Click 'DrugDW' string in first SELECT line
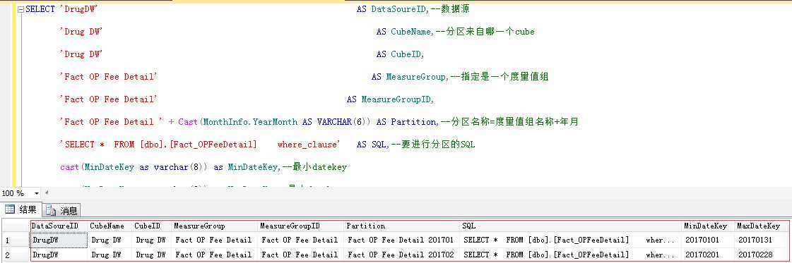The width and height of the screenshot is (792, 263). pos(78,9)
